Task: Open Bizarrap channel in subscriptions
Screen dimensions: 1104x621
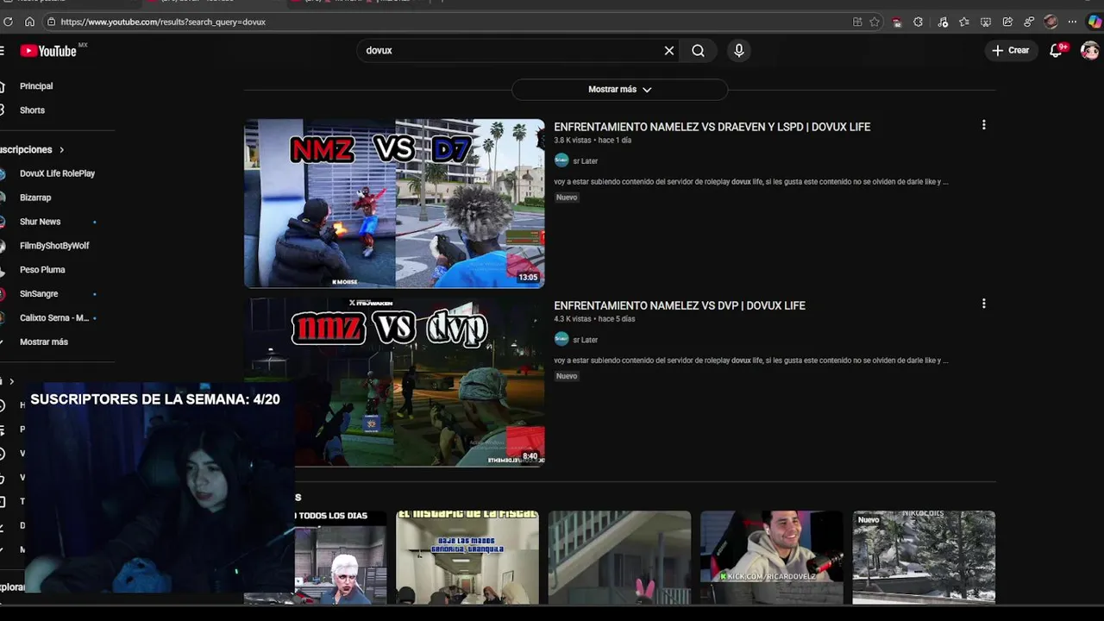Action: coord(35,198)
